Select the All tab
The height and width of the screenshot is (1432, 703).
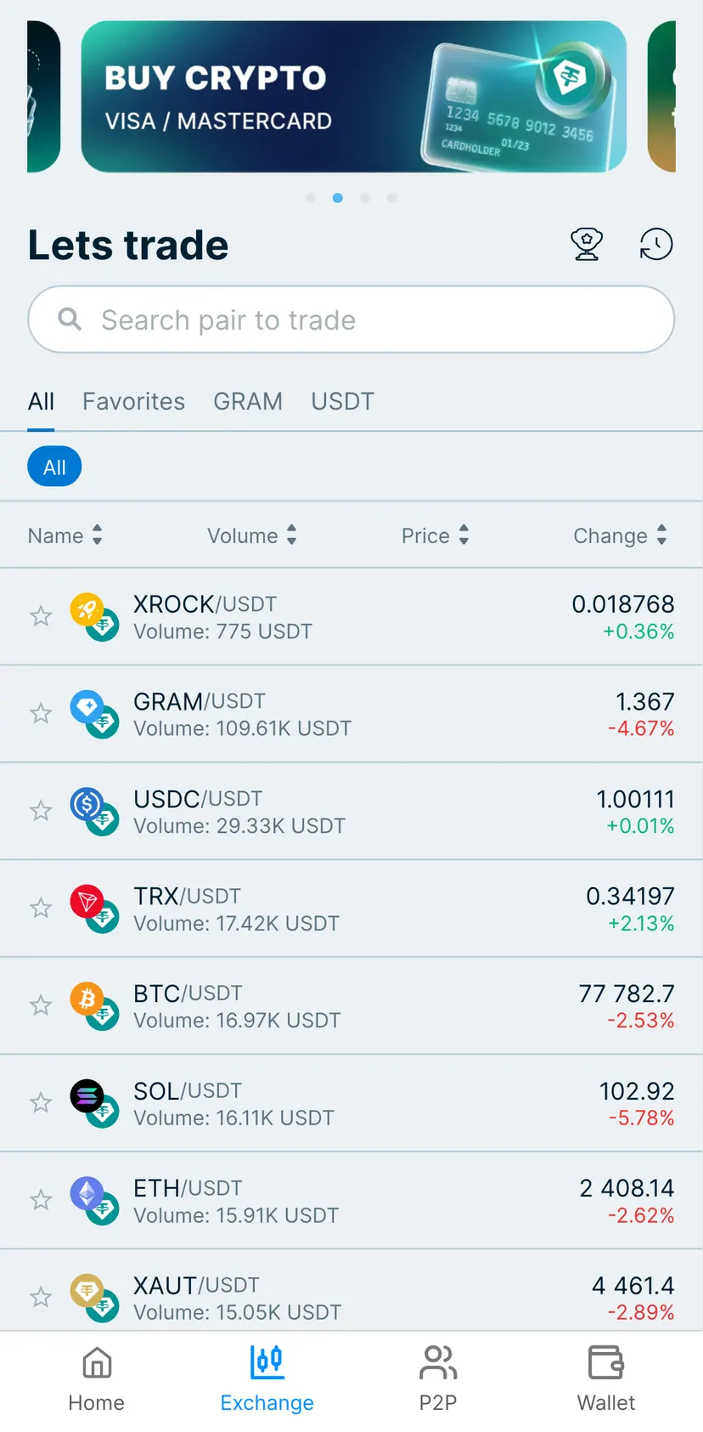click(41, 401)
